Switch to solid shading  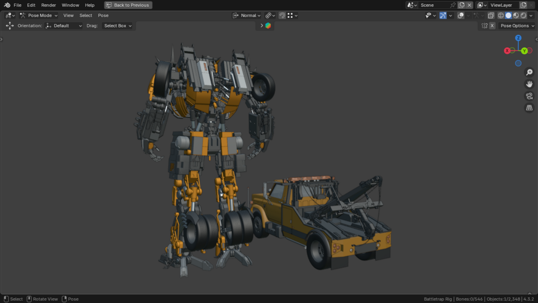point(509,16)
